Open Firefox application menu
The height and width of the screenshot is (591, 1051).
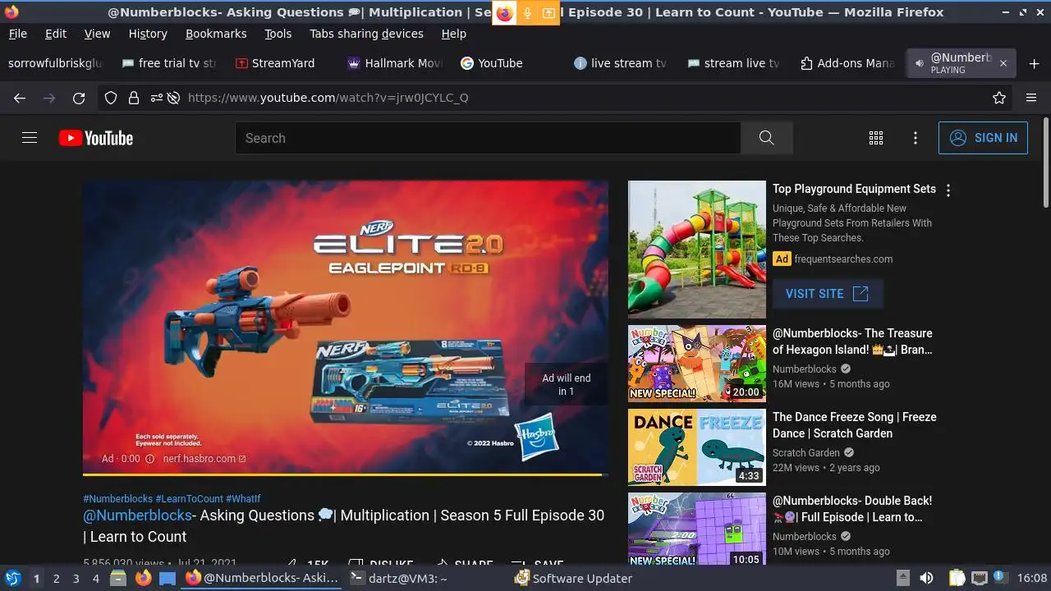click(1031, 98)
